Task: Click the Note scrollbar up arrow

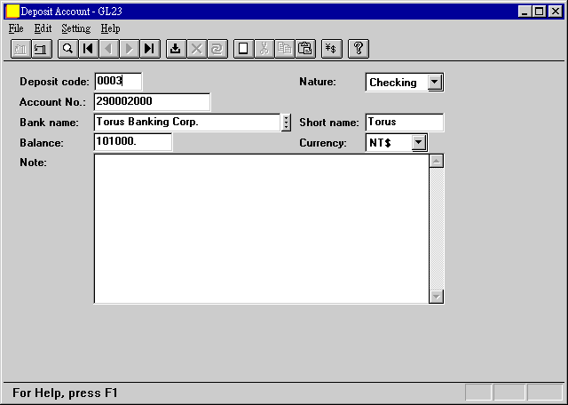Action: point(436,161)
